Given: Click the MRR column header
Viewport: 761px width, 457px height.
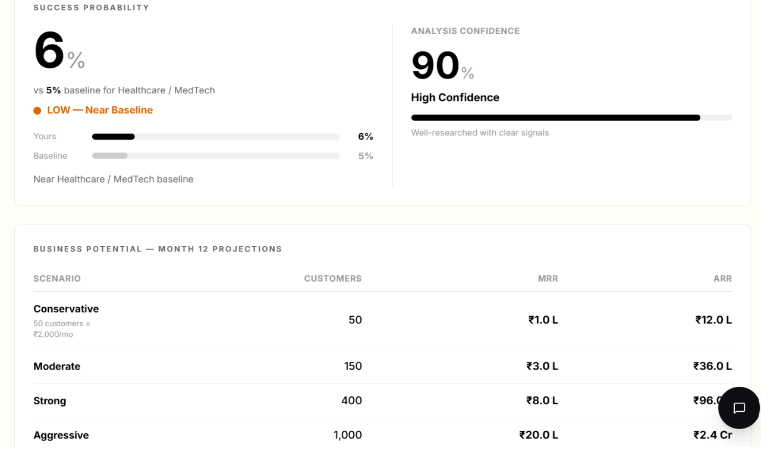Looking at the screenshot, I should click(548, 279).
